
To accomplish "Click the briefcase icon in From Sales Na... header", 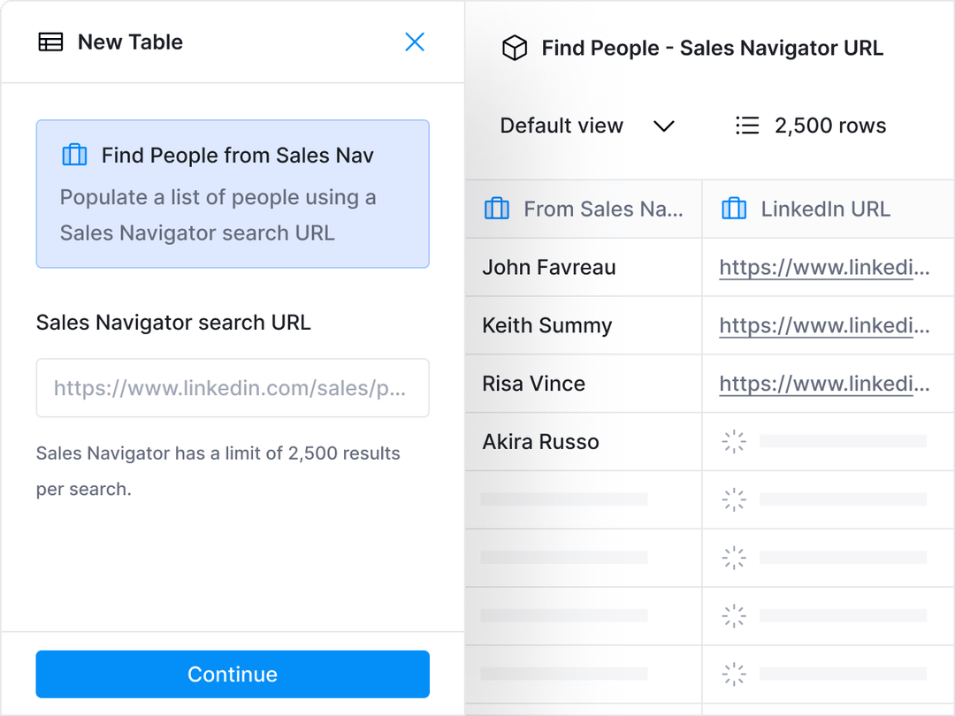I will pyautogui.click(x=496, y=209).
